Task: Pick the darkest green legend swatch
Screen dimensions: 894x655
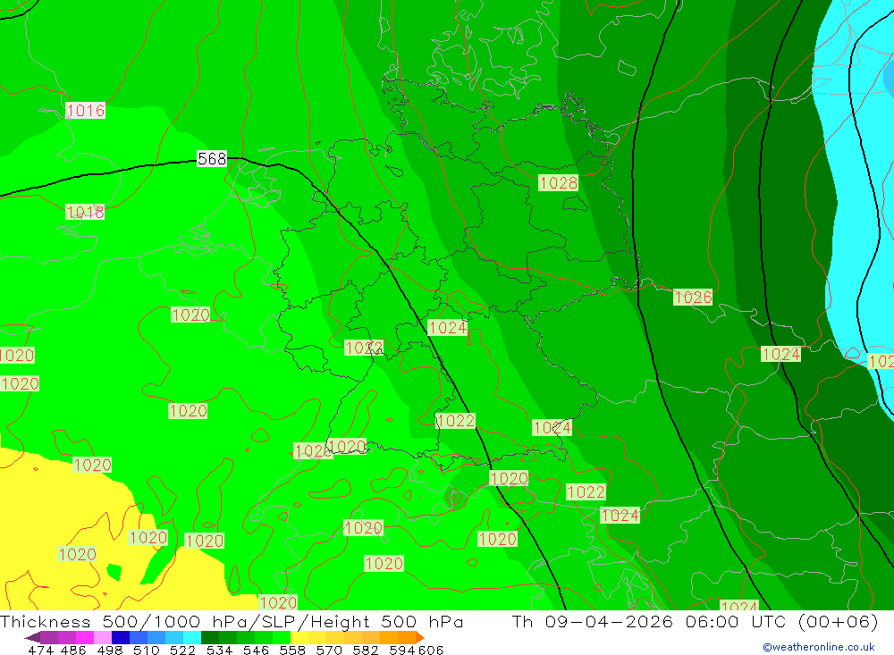Action: pos(210,637)
